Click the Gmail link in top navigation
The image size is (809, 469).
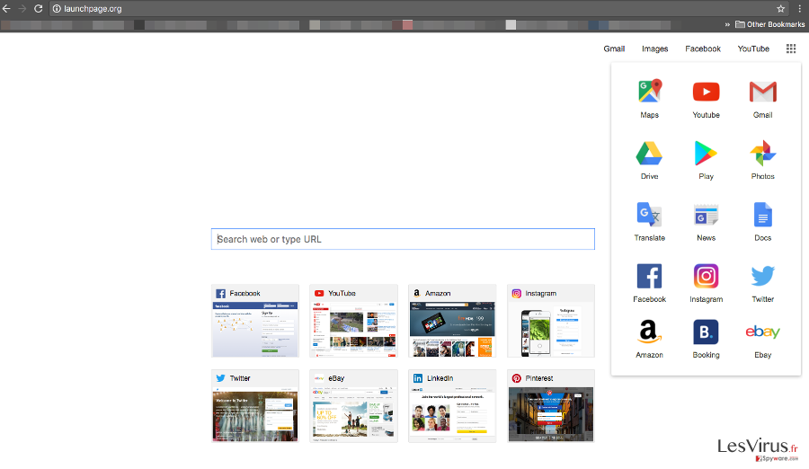614,49
